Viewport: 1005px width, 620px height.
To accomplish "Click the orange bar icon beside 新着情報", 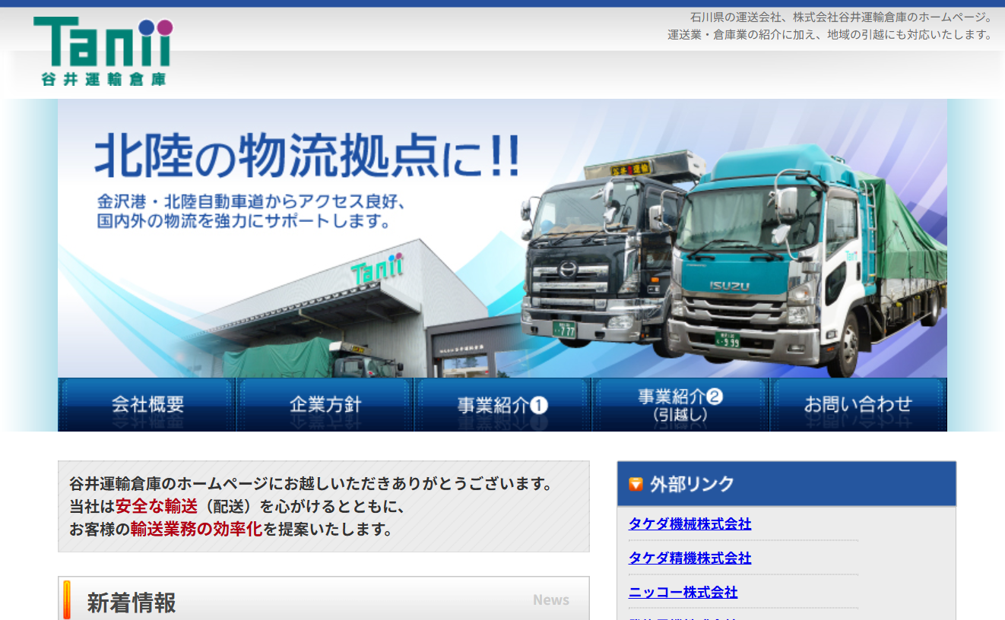I will 68,599.
